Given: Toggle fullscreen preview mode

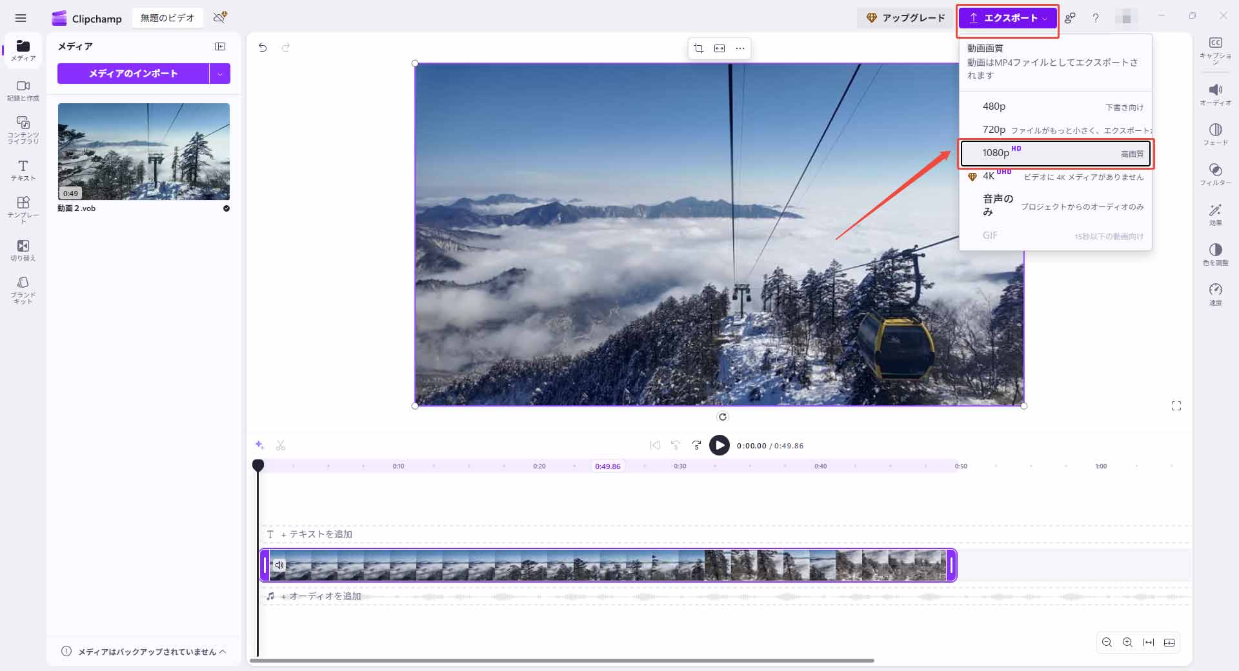Looking at the screenshot, I should pyautogui.click(x=1177, y=406).
